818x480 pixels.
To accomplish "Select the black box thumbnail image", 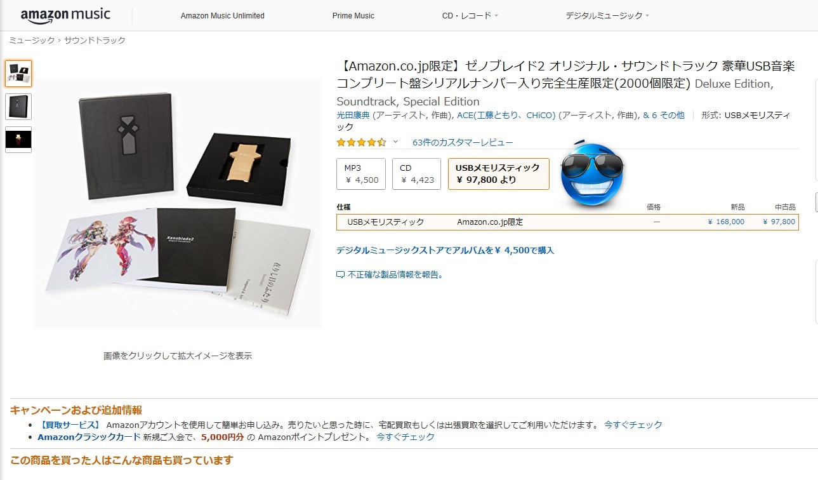I will 18,107.
